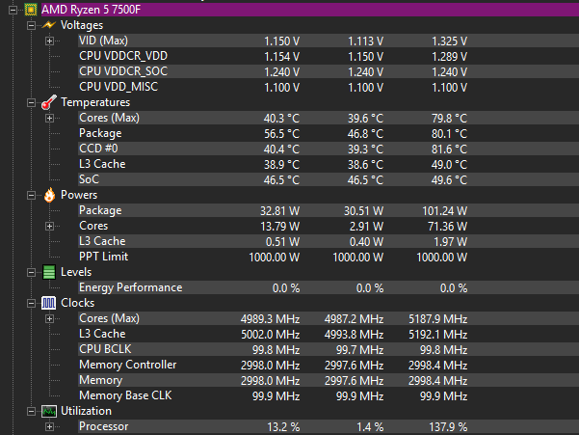Click the 5187.9 MHz Cores max value
Viewport: 579px width, 435px height.
[438, 318]
